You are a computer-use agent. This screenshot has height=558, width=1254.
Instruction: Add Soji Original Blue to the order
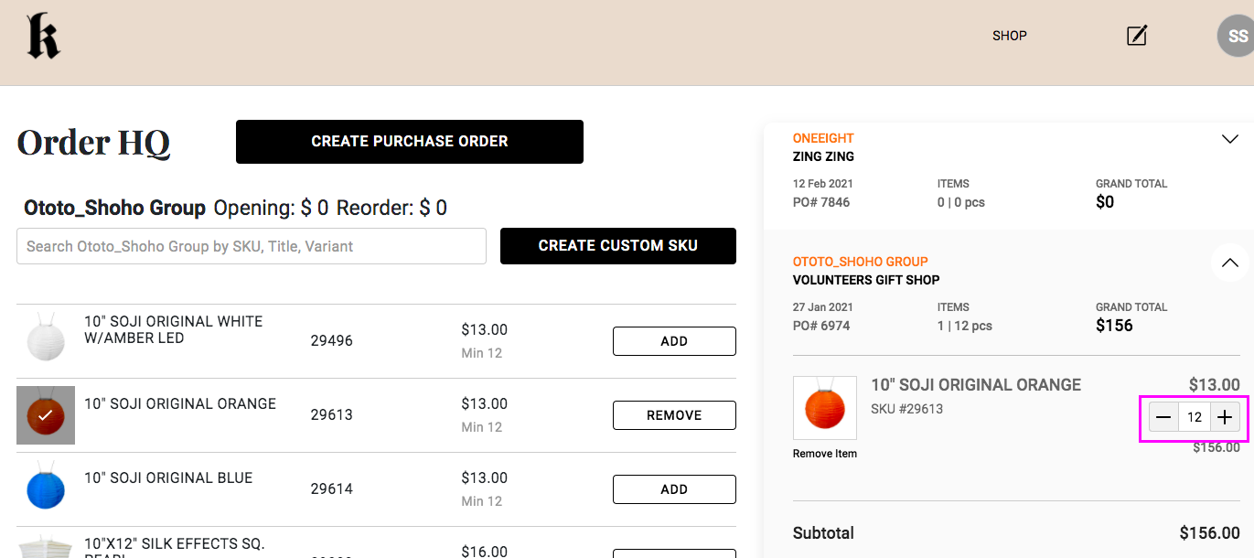(x=674, y=489)
